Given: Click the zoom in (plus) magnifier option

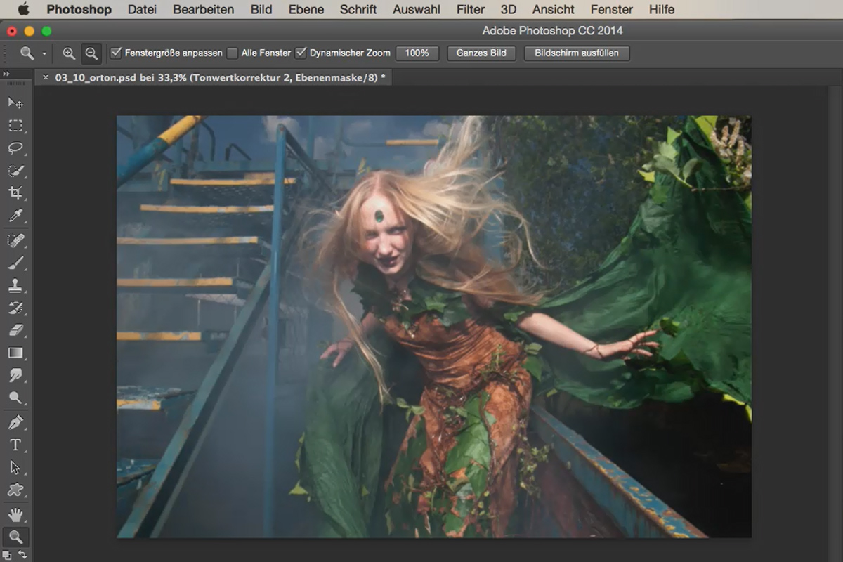Looking at the screenshot, I should [69, 53].
